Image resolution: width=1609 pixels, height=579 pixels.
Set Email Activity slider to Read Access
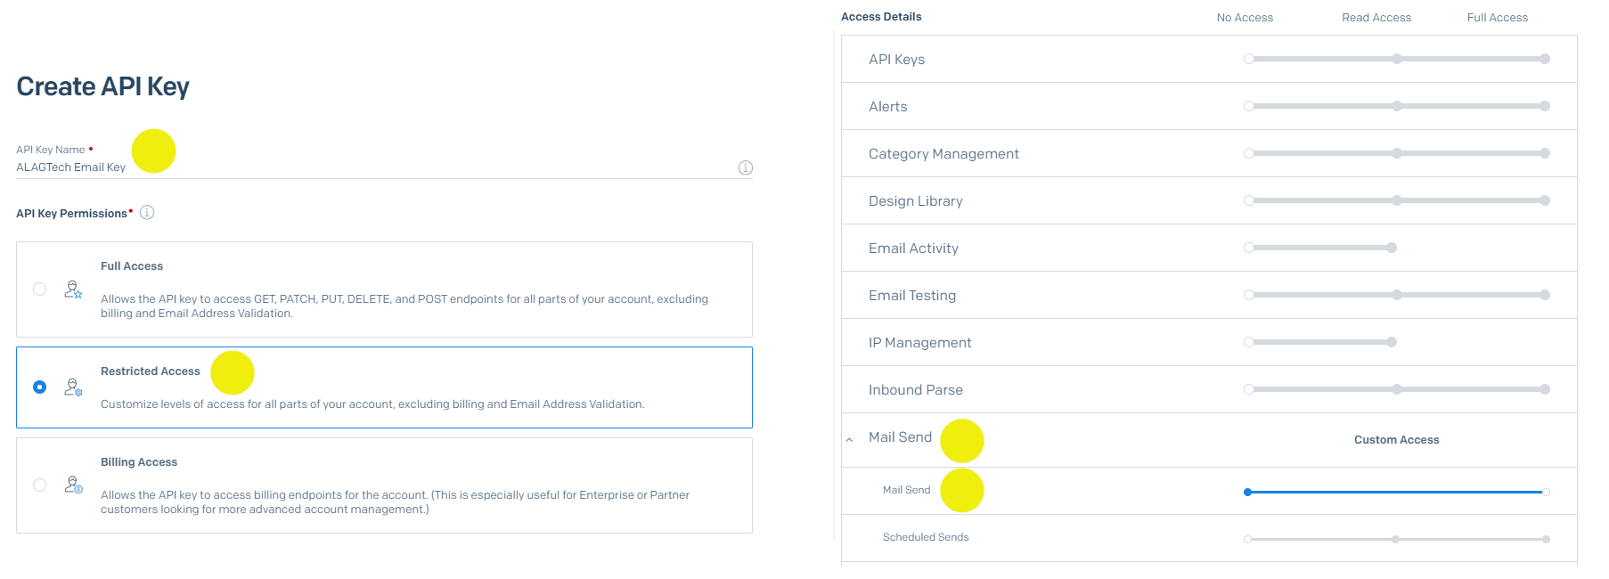point(1392,248)
